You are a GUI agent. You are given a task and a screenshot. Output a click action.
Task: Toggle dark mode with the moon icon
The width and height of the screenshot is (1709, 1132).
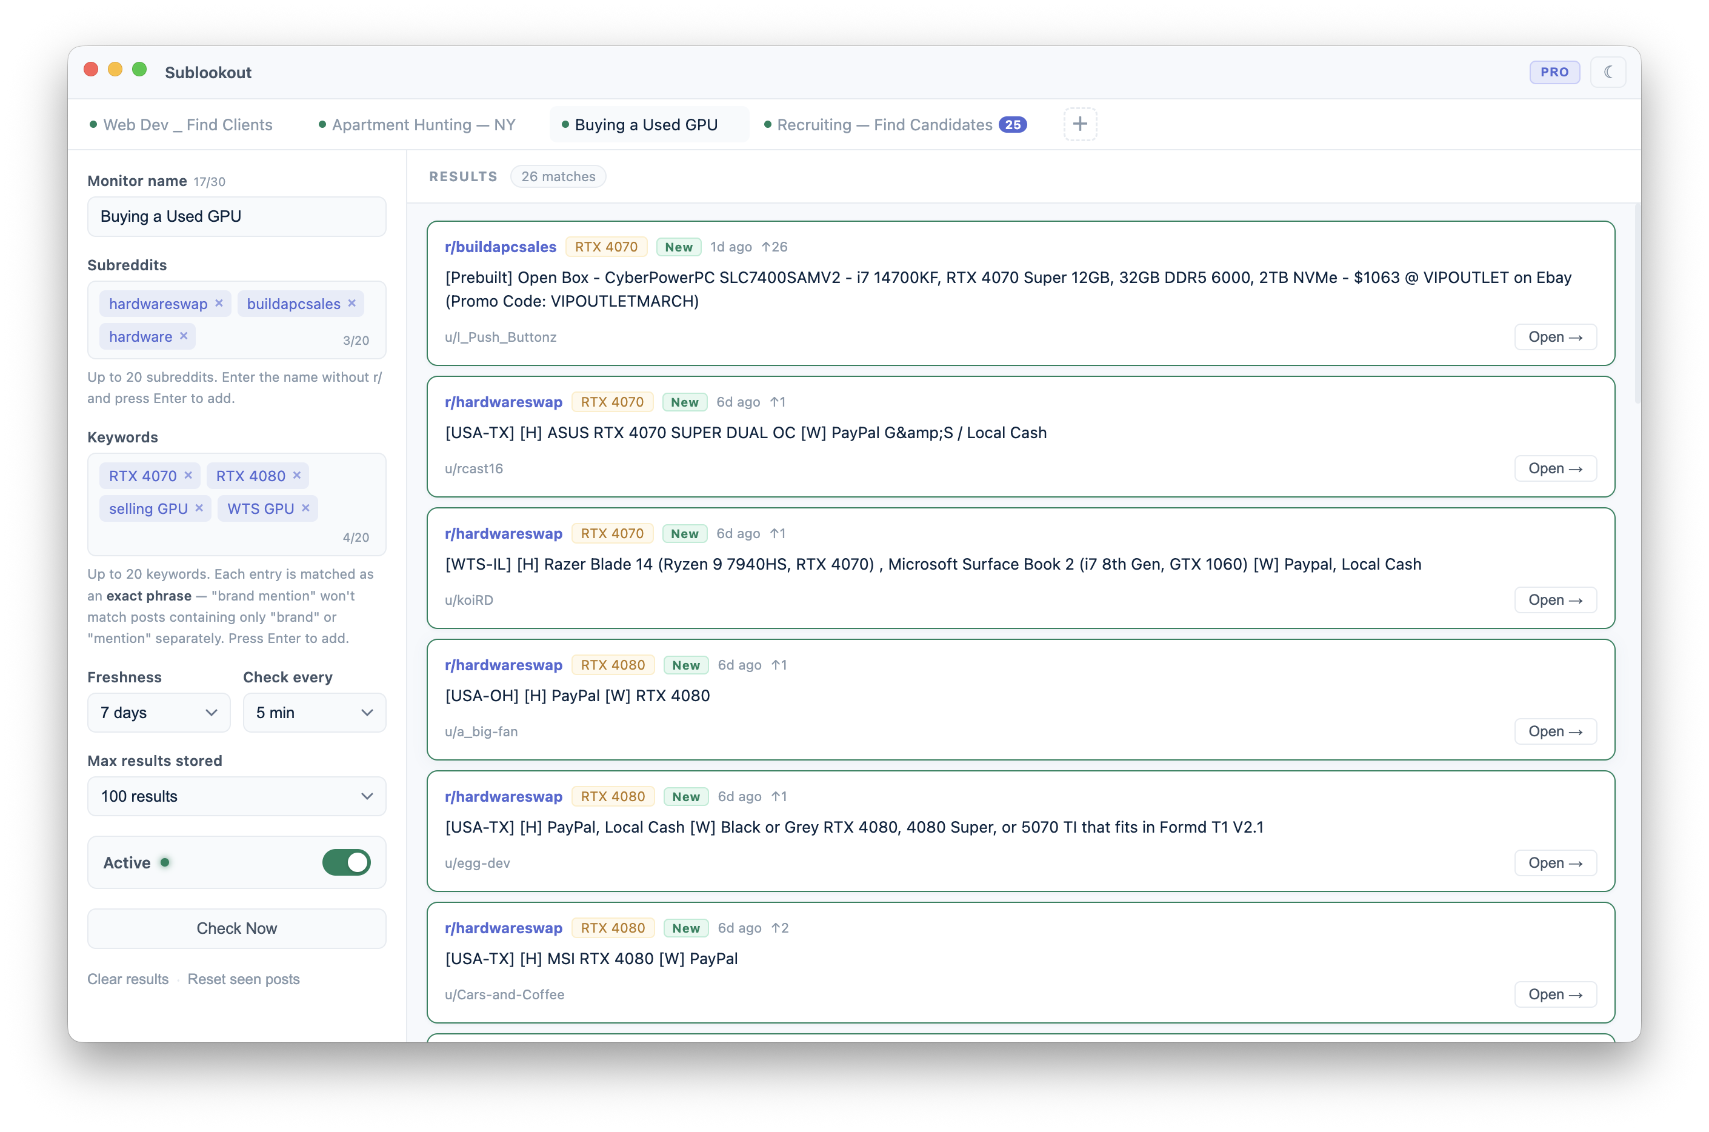pos(1608,72)
